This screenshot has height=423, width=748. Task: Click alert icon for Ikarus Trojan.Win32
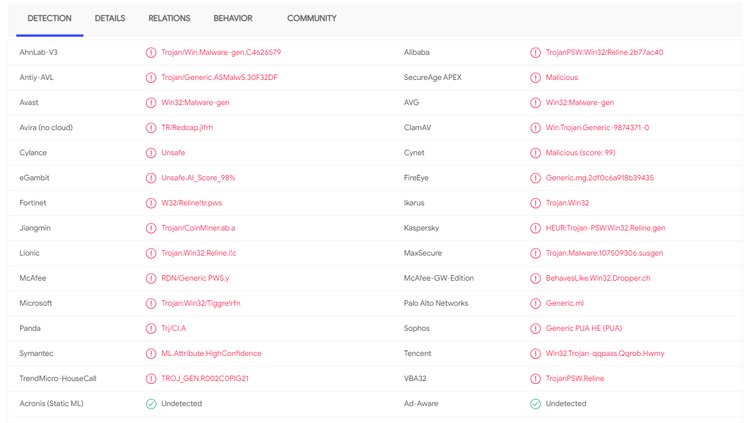pos(536,203)
